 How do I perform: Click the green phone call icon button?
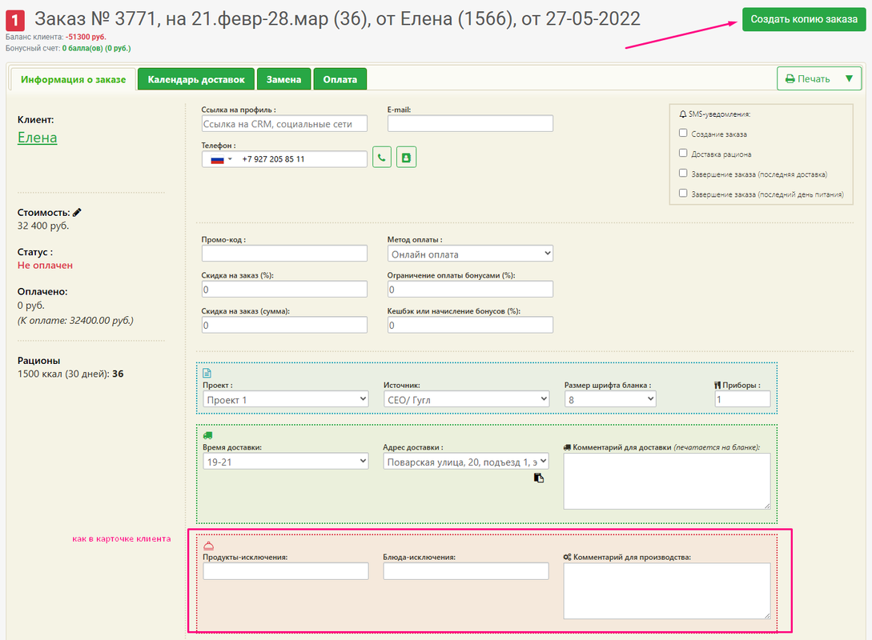coord(382,158)
